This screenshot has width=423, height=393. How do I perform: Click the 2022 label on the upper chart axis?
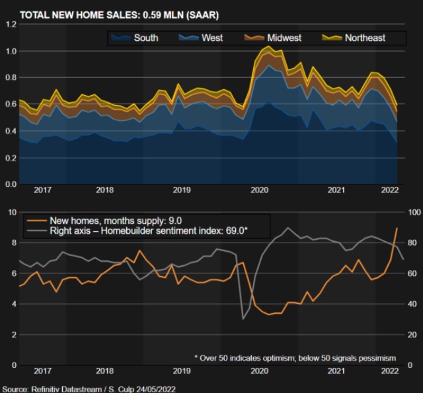coord(389,190)
